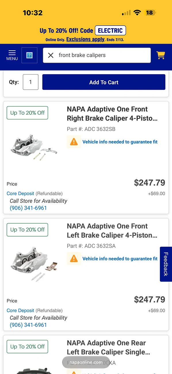The image size is (172, 374).
Task: View Front Right Brake Caliper product image
Action: [x=34, y=147]
